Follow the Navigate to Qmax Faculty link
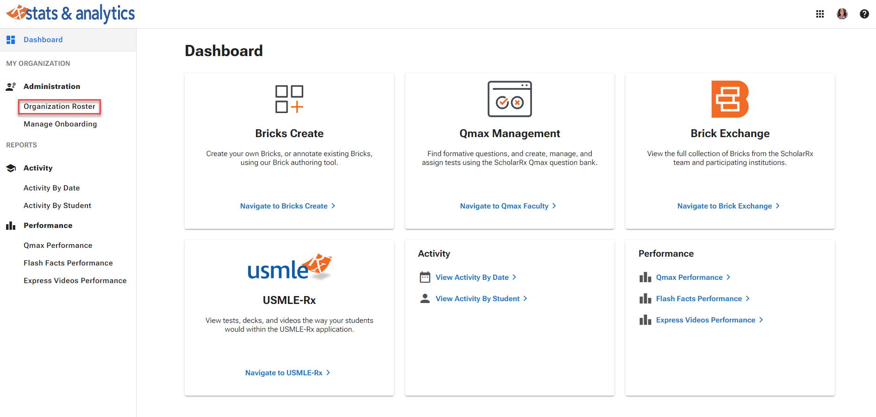 (507, 206)
